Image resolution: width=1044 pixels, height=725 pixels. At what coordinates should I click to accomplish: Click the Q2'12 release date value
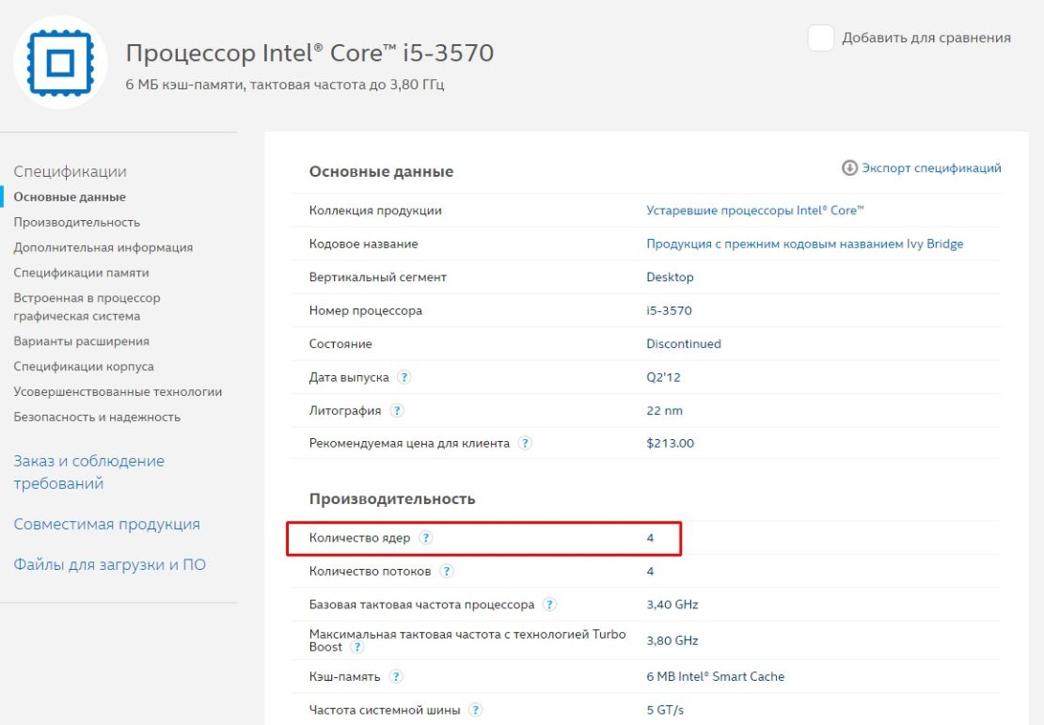[663, 377]
